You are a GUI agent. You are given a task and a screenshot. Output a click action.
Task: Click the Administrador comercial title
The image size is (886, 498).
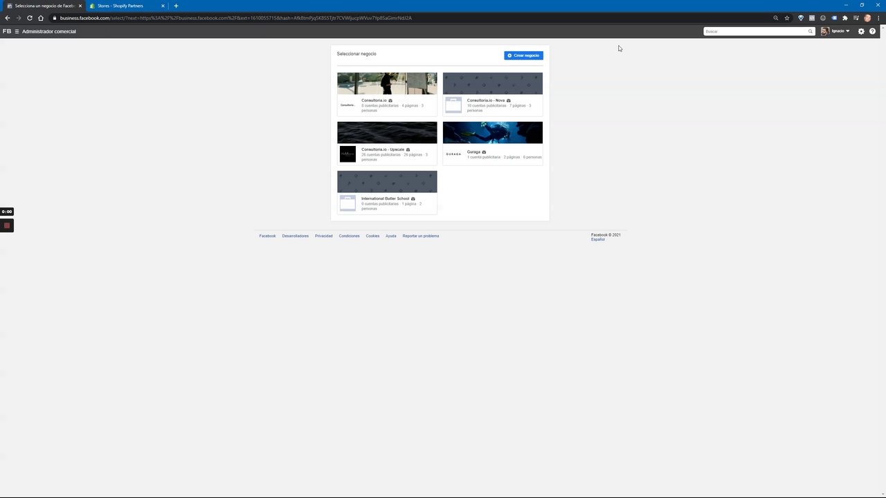[x=49, y=31]
